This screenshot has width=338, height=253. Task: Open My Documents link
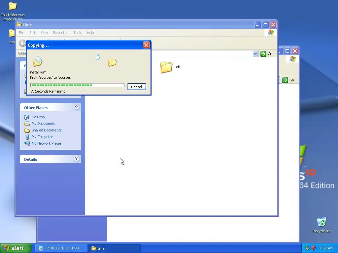coord(43,124)
